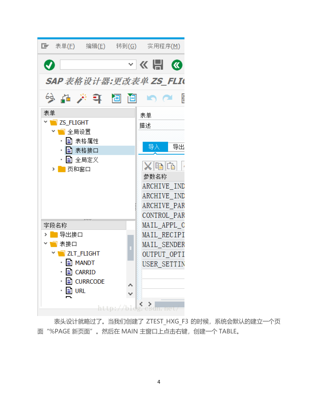
Task: Collapse the ZS_FLIGHT root node
Action: 46,122
